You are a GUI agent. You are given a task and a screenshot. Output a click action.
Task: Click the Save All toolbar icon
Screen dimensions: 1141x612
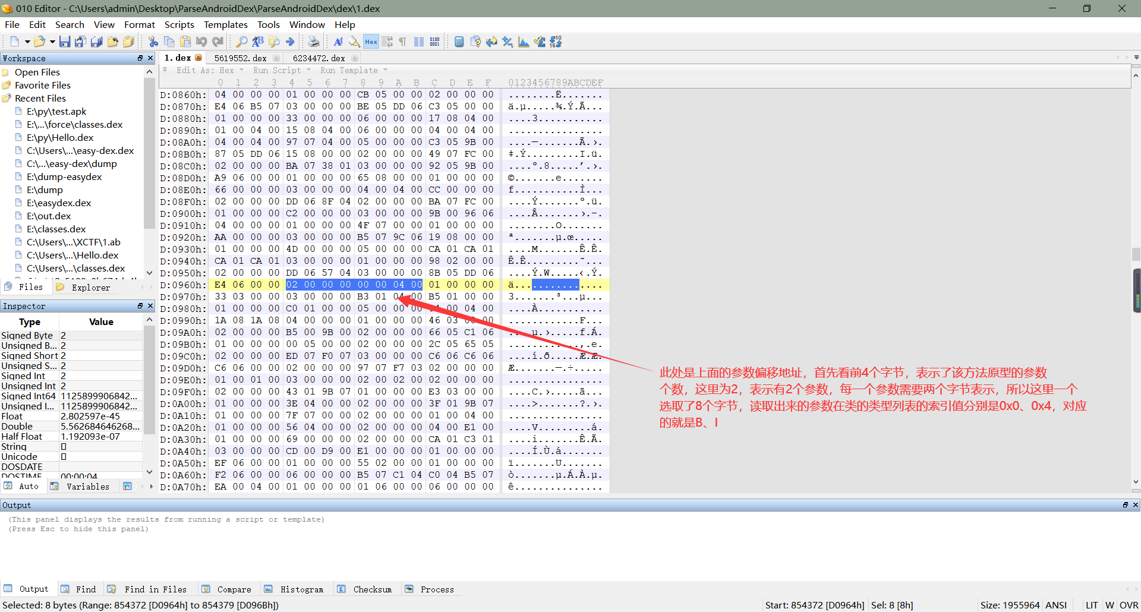[96, 42]
